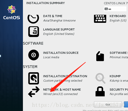Open the Installation Destination disk icon
This screenshot has width=128, height=111.
[33, 78]
